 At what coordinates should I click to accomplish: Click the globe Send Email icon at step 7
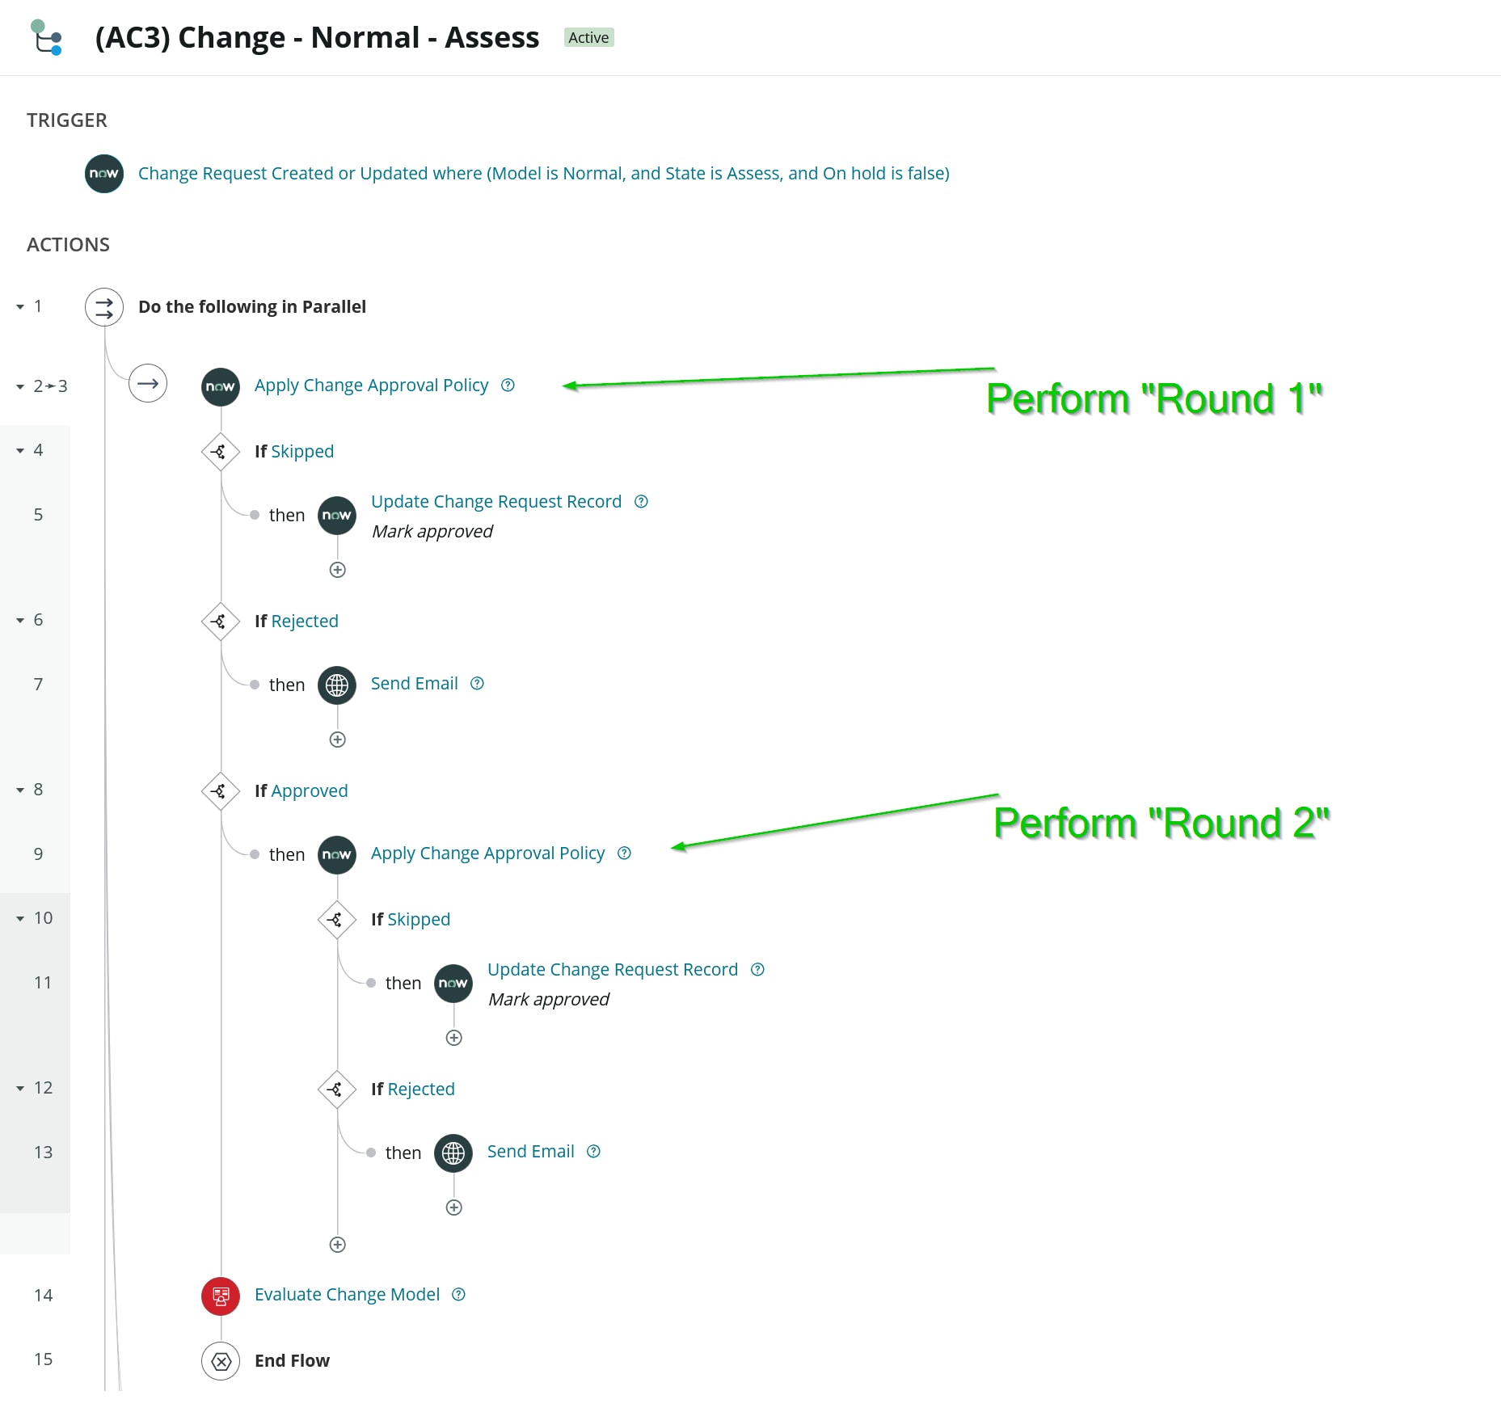tap(336, 685)
